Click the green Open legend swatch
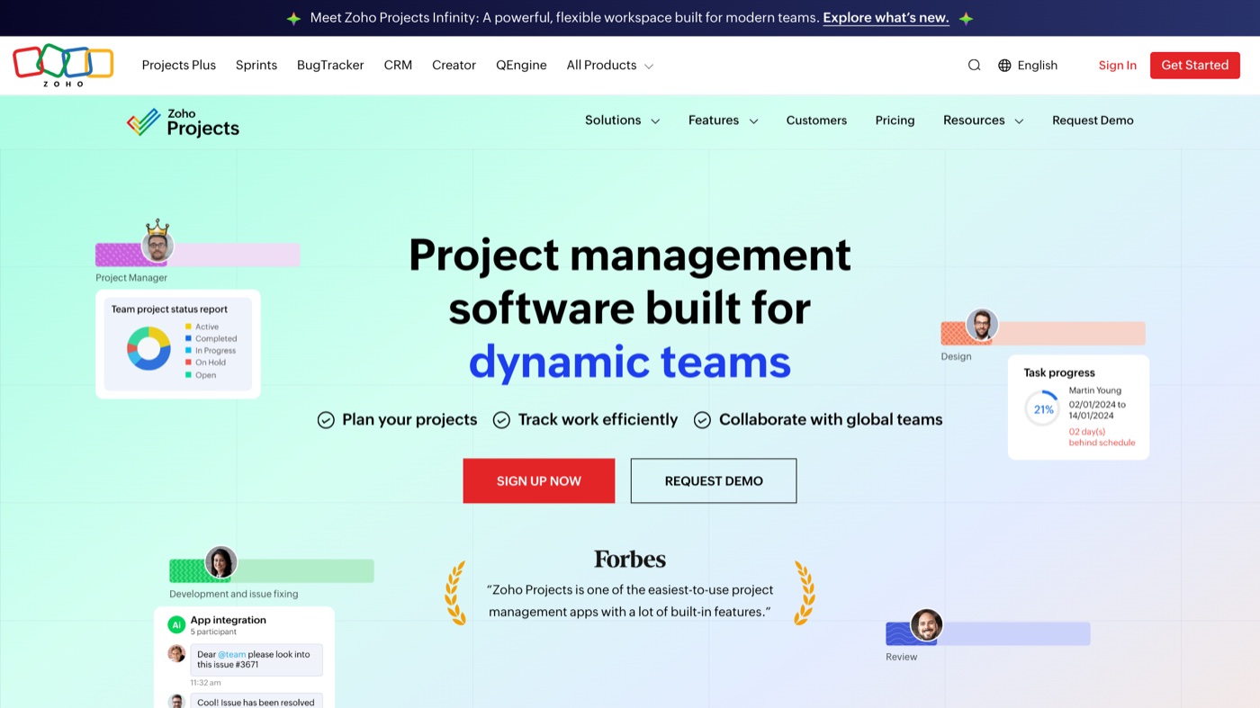The image size is (1260, 708). (188, 375)
